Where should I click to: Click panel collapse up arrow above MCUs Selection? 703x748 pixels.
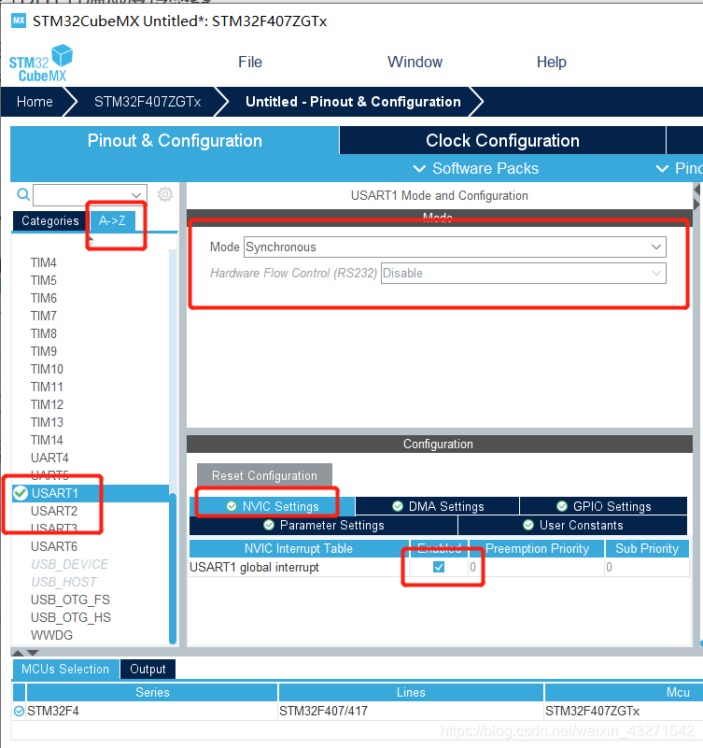click(17, 652)
